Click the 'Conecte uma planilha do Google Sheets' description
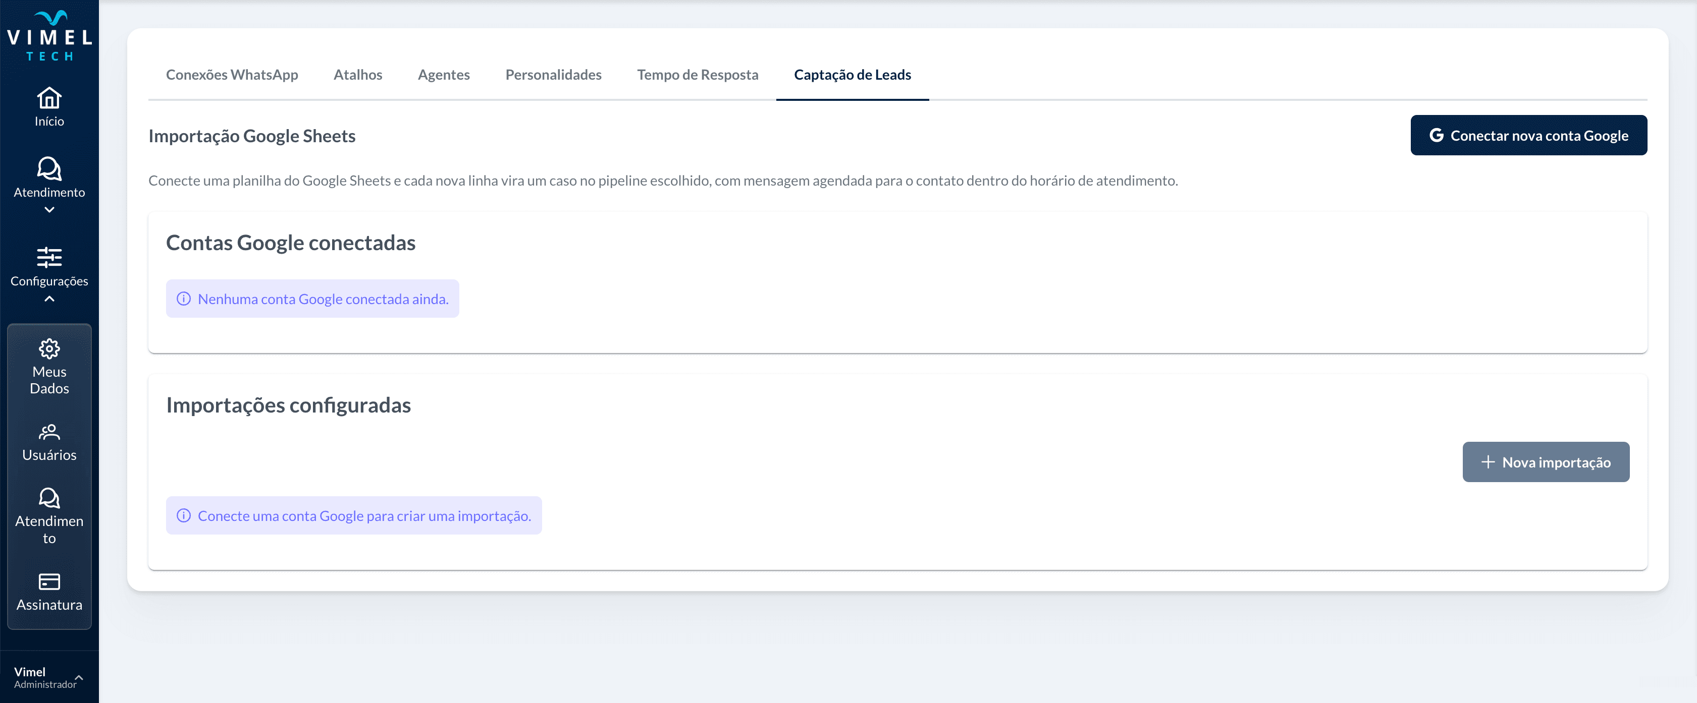The height and width of the screenshot is (703, 1697). (663, 181)
